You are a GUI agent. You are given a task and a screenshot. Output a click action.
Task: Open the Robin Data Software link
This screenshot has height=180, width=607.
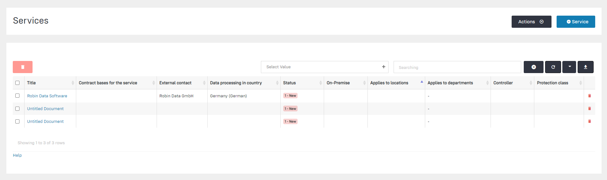(47, 96)
